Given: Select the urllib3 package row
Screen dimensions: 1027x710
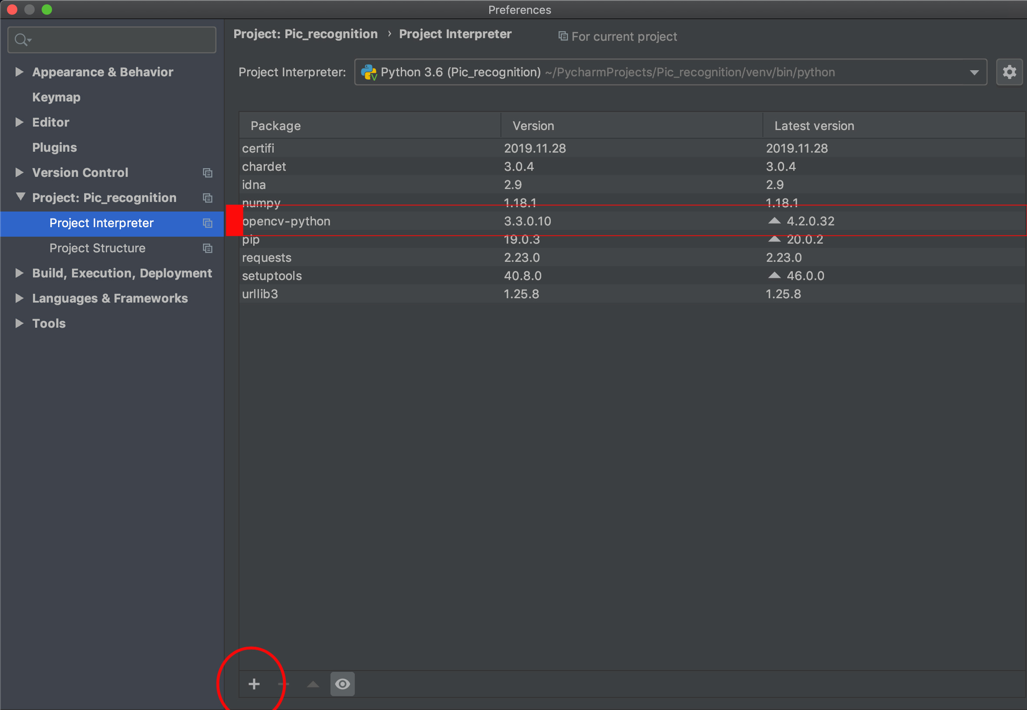Looking at the screenshot, I should click(632, 294).
